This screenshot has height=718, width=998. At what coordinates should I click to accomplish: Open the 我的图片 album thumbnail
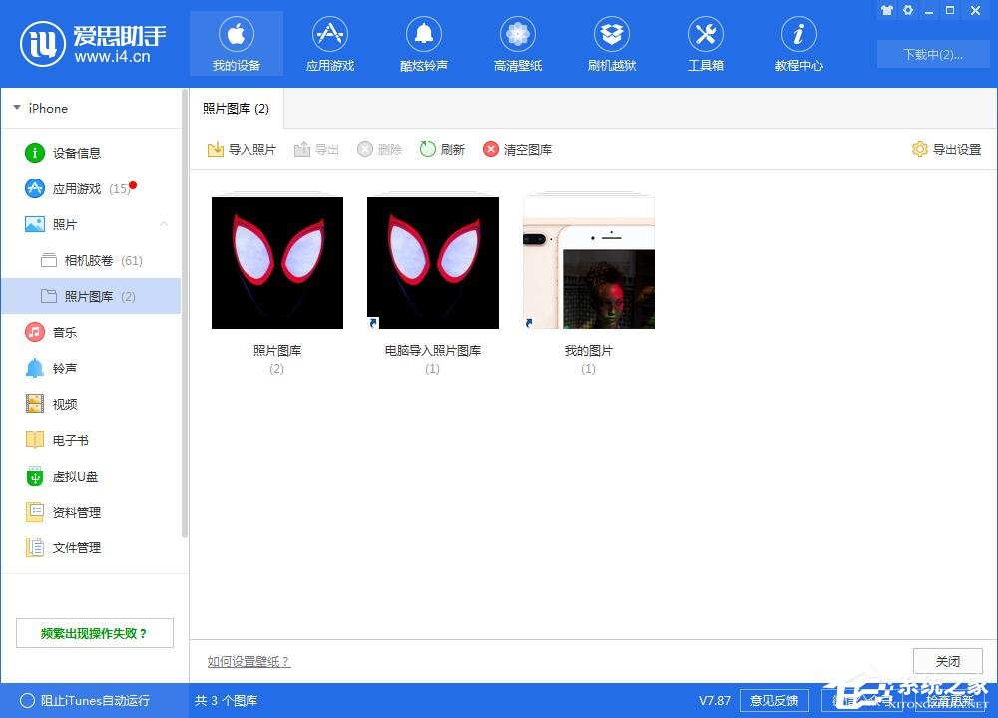[x=588, y=262]
